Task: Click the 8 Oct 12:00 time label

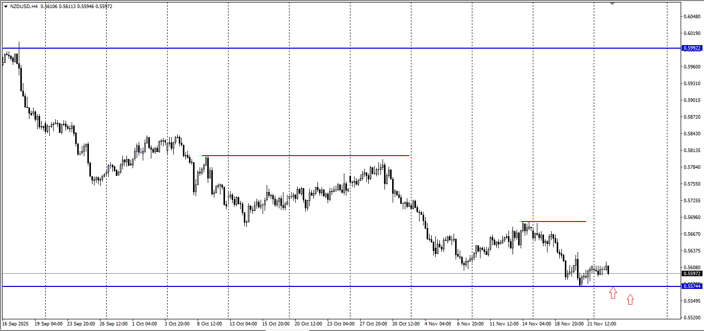Action: coord(210,323)
